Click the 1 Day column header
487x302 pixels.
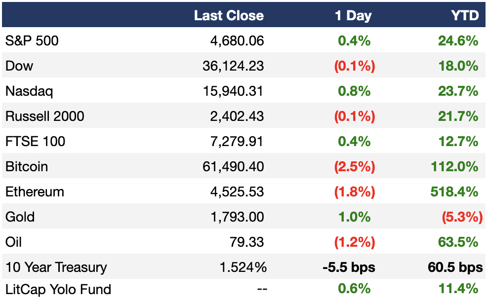click(x=353, y=15)
